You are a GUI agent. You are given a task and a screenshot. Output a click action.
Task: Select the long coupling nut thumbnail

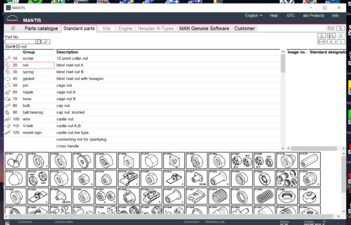[310, 160]
